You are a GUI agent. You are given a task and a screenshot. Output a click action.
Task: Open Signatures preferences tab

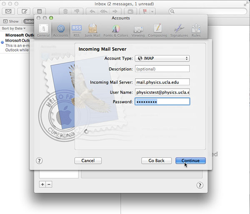[179, 31]
